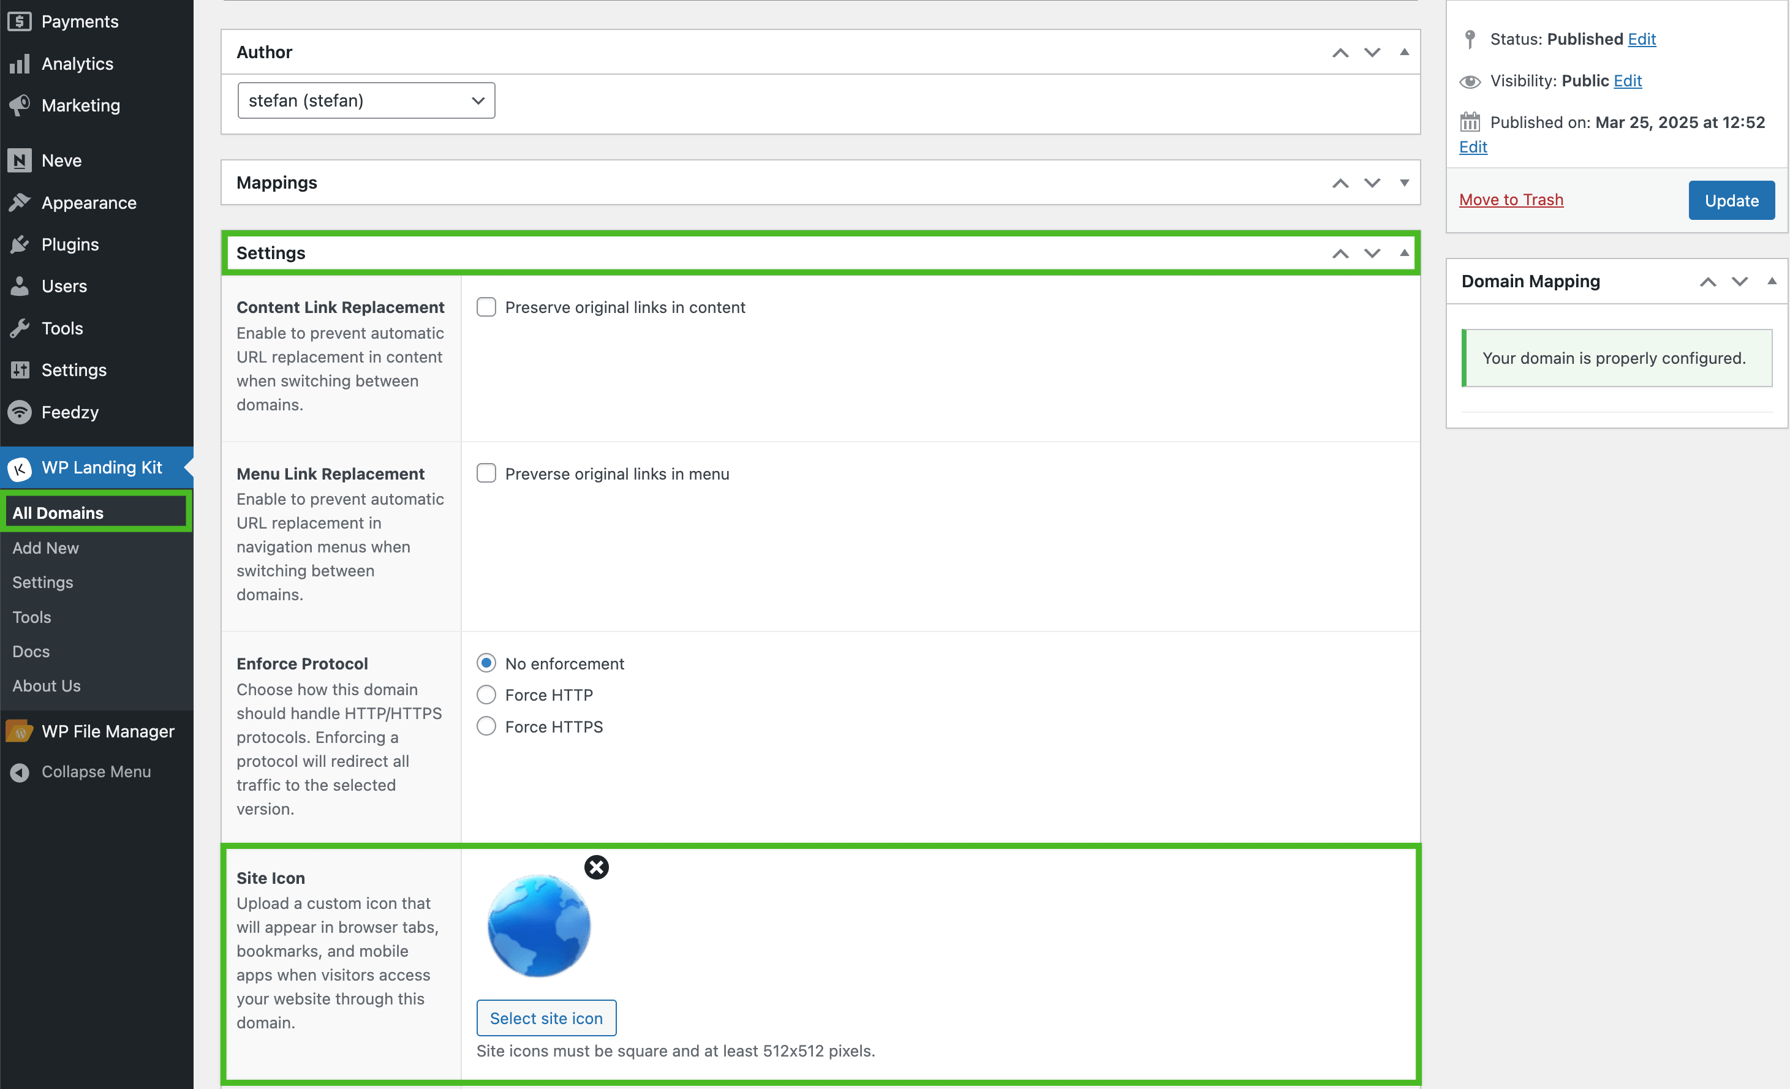Click the Collapse Menu arrow icon
1790x1089 pixels.
tap(20, 772)
